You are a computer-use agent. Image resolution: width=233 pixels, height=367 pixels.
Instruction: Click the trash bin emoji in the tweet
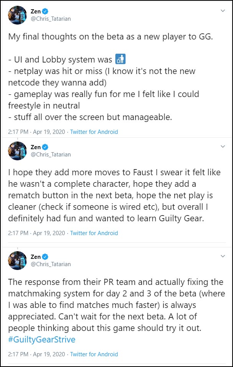pyautogui.click(x=120, y=59)
